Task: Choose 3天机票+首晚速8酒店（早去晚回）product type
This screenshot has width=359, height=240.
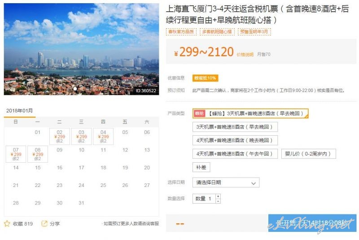Action: [235, 127]
